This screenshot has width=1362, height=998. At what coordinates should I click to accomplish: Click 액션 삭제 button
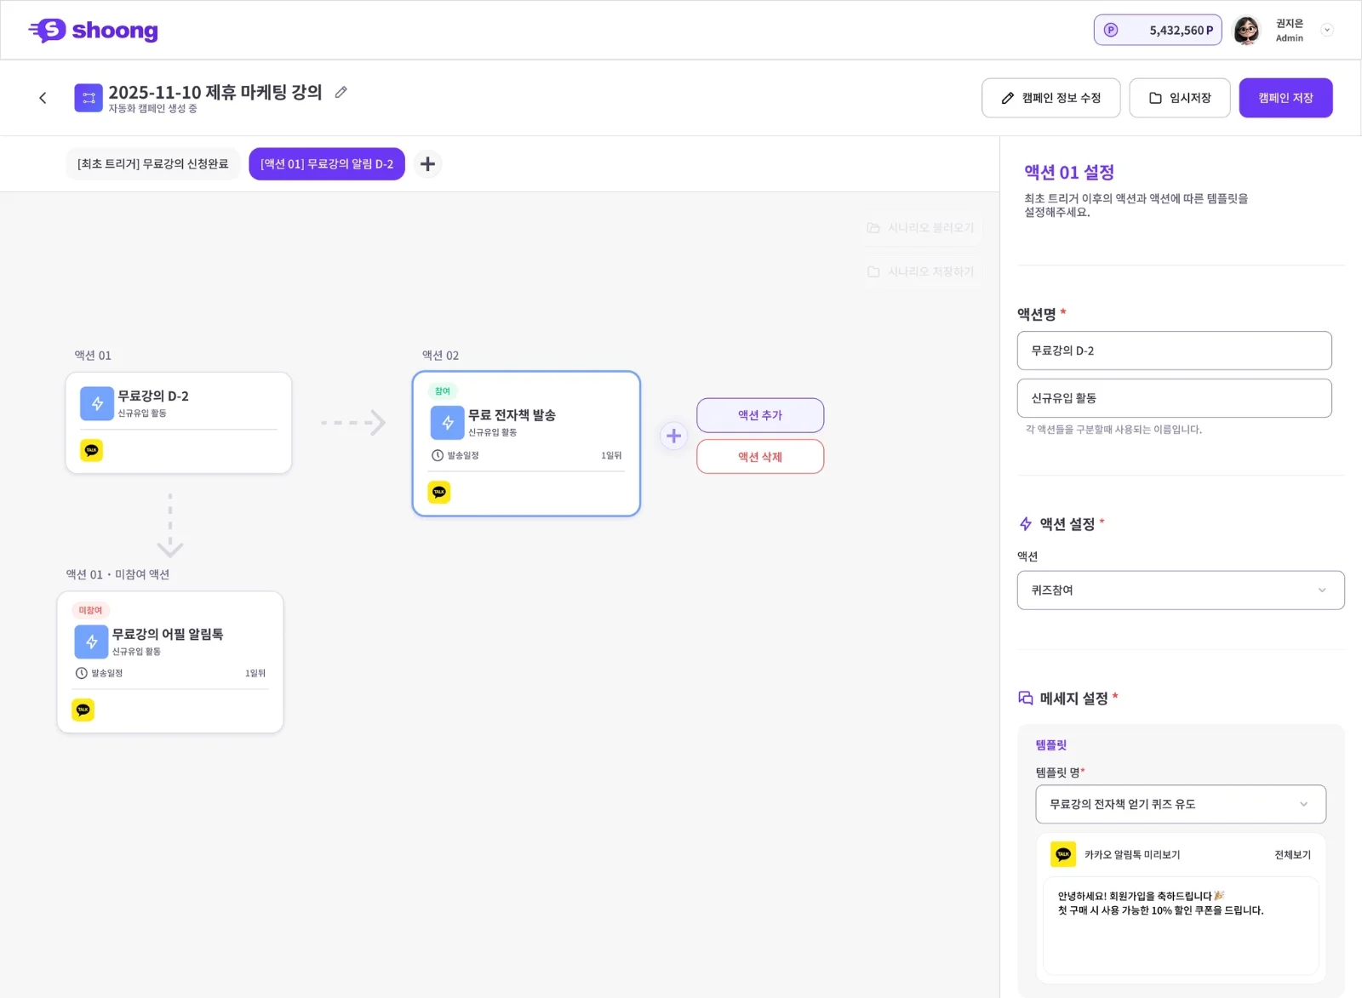coord(760,457)
